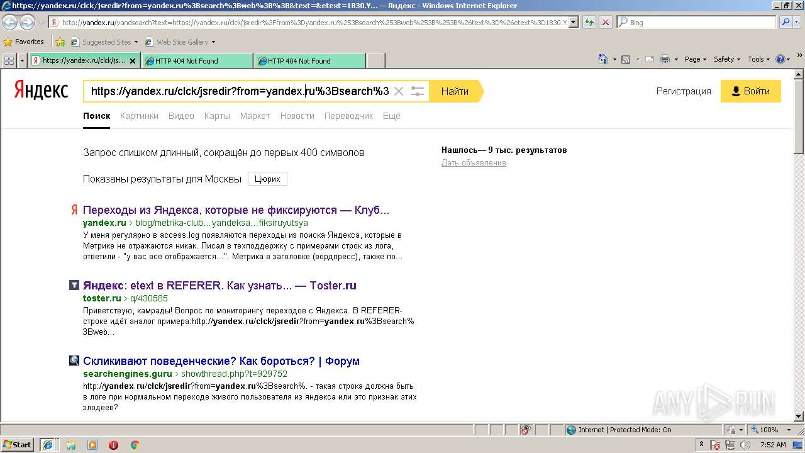Open result Яндекс: etext в REFERER Toster.ru

click(219, 286)
